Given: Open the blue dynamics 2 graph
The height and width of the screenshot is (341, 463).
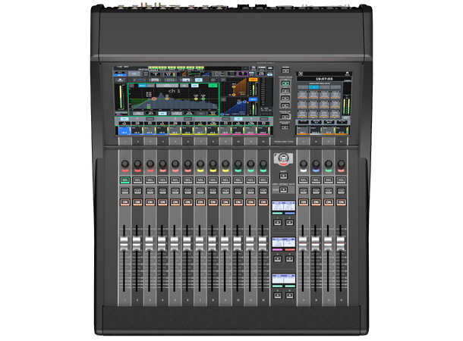Looking at the screenshot, I should pos(234,107).
